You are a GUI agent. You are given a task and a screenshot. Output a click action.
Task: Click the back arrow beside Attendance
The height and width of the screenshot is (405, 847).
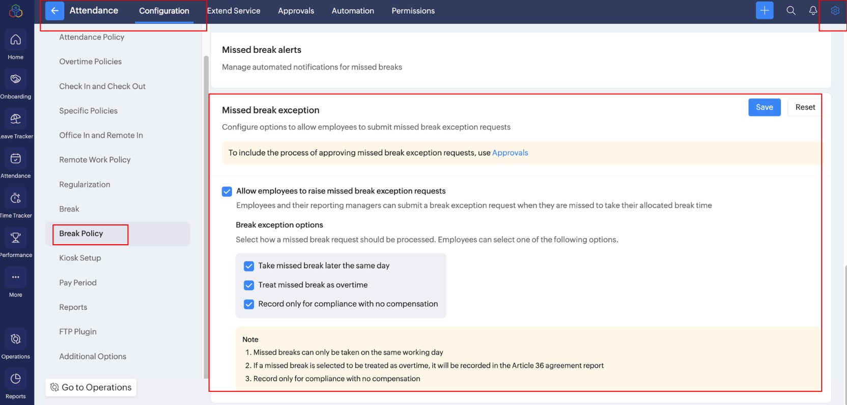[x=54, y=11]
